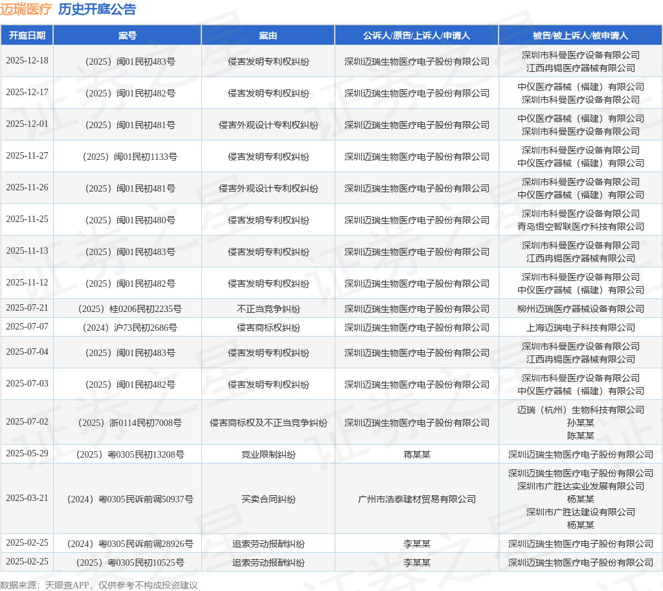The image size is (663, 591).
Task: Click 闽01民初483号 in the 2025-12-18 row
Action: 146,61
